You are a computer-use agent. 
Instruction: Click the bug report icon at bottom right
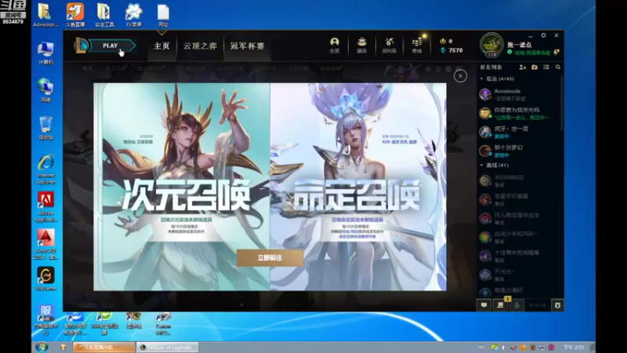point(557,305)
